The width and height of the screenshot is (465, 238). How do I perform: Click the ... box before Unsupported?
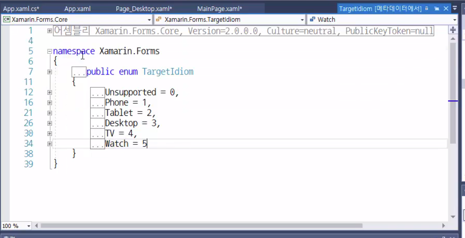tap(97, 92)
